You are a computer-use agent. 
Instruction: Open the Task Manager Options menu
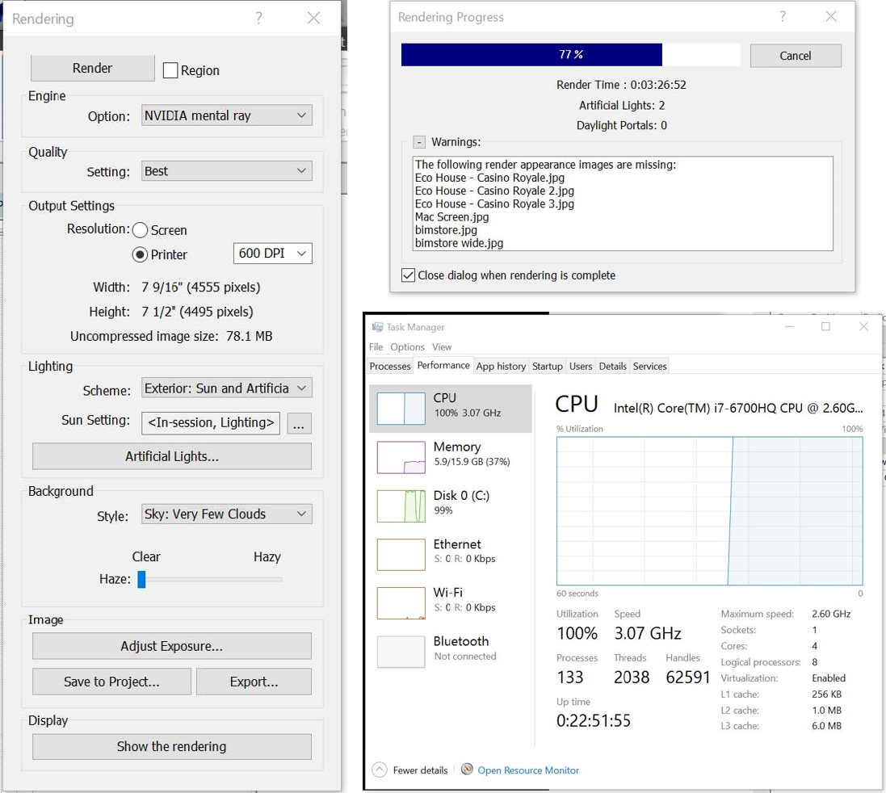[407, 346]
